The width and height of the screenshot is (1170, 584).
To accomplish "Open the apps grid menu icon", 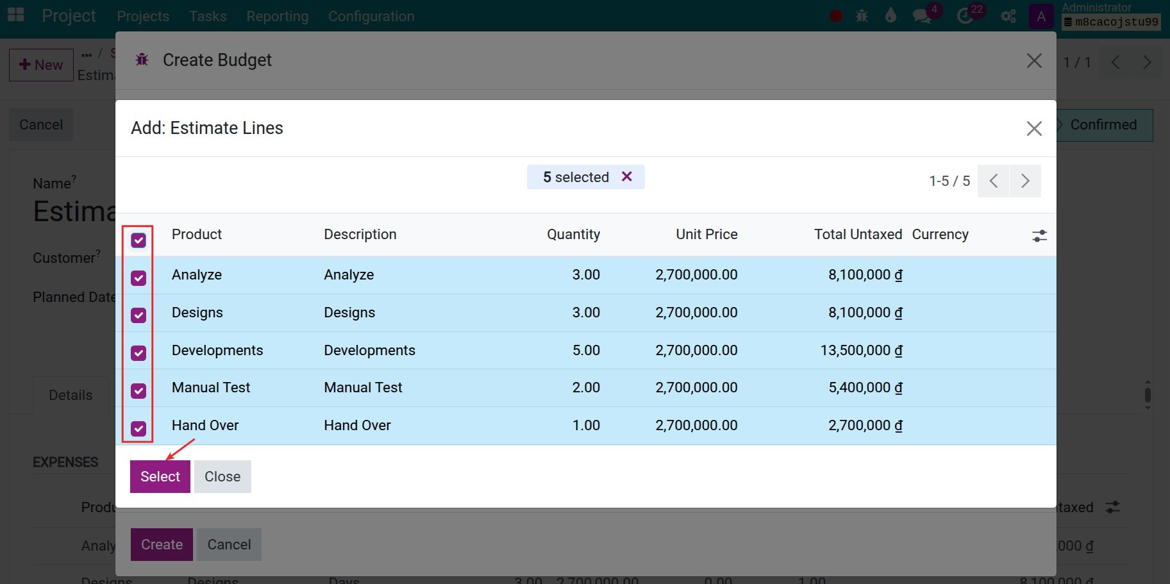I will (15, 15).
